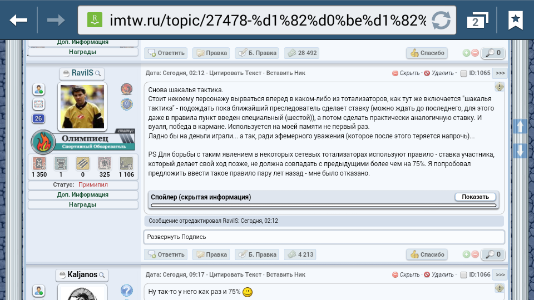Screen dimensions: 534x300
Task: Click 4 213 money button
Action: 300,254
